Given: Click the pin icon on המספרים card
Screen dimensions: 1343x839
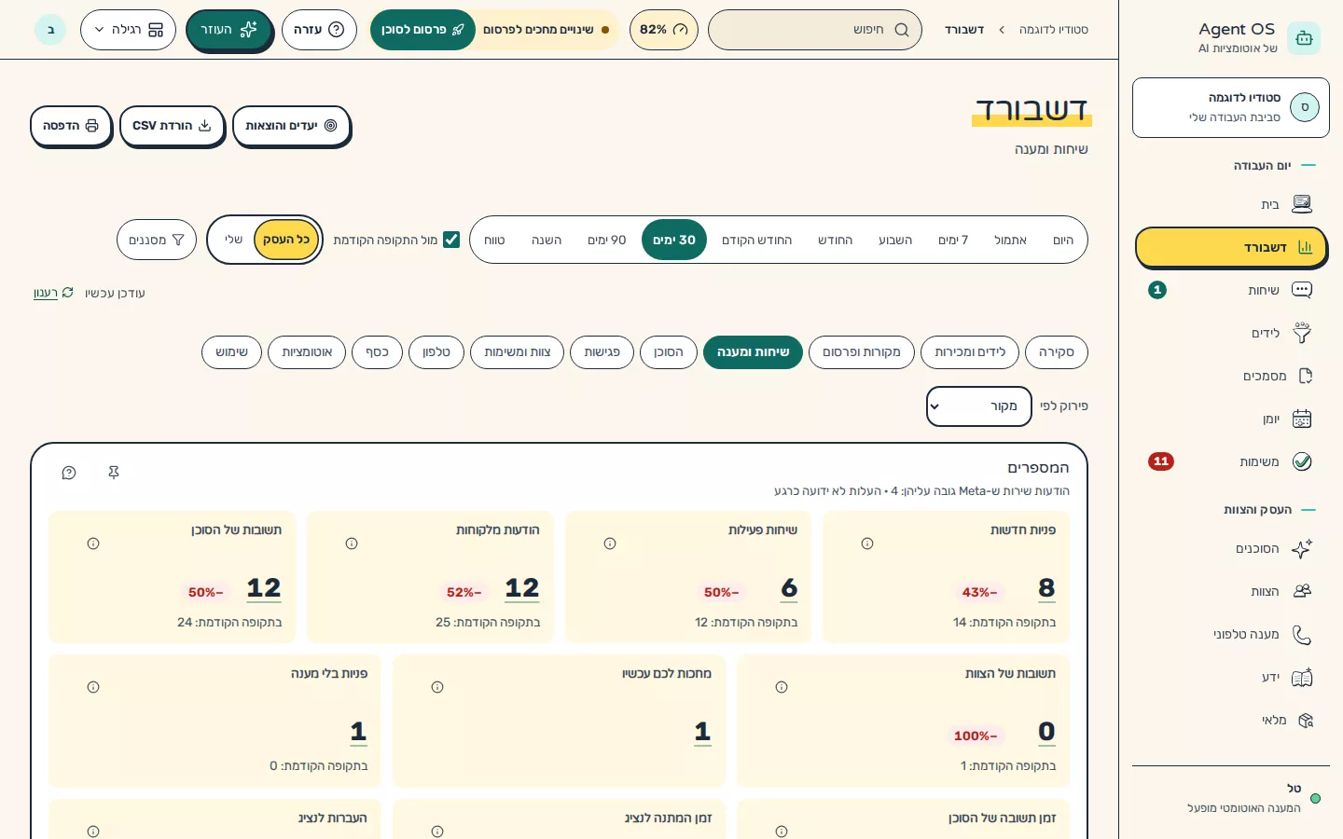Looking at the screenshot, I should pos(114,473).
